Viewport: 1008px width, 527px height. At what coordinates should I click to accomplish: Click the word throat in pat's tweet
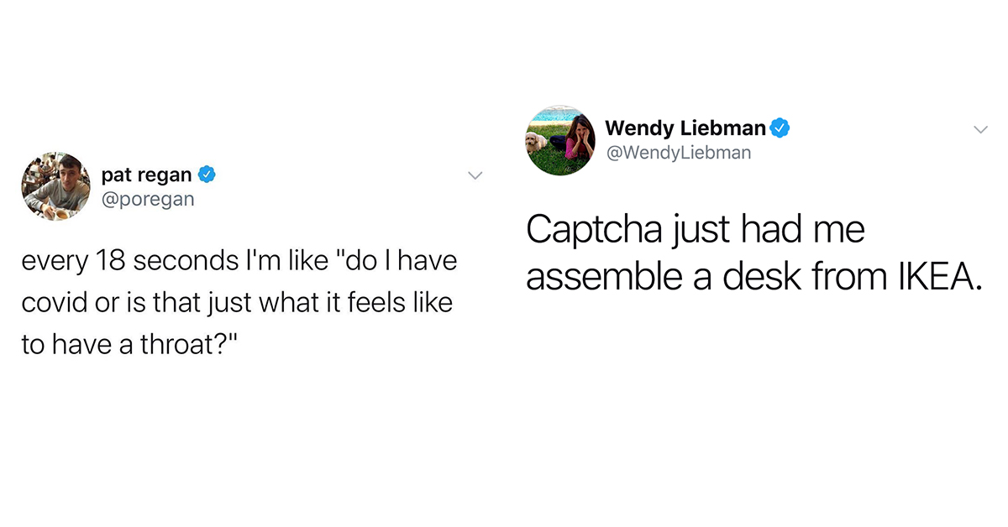pyautogui.click(x=182, y=345)
